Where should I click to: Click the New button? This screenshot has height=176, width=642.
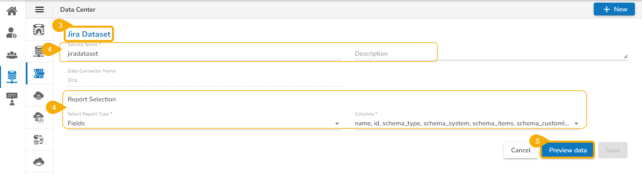[x=614, y=9]
